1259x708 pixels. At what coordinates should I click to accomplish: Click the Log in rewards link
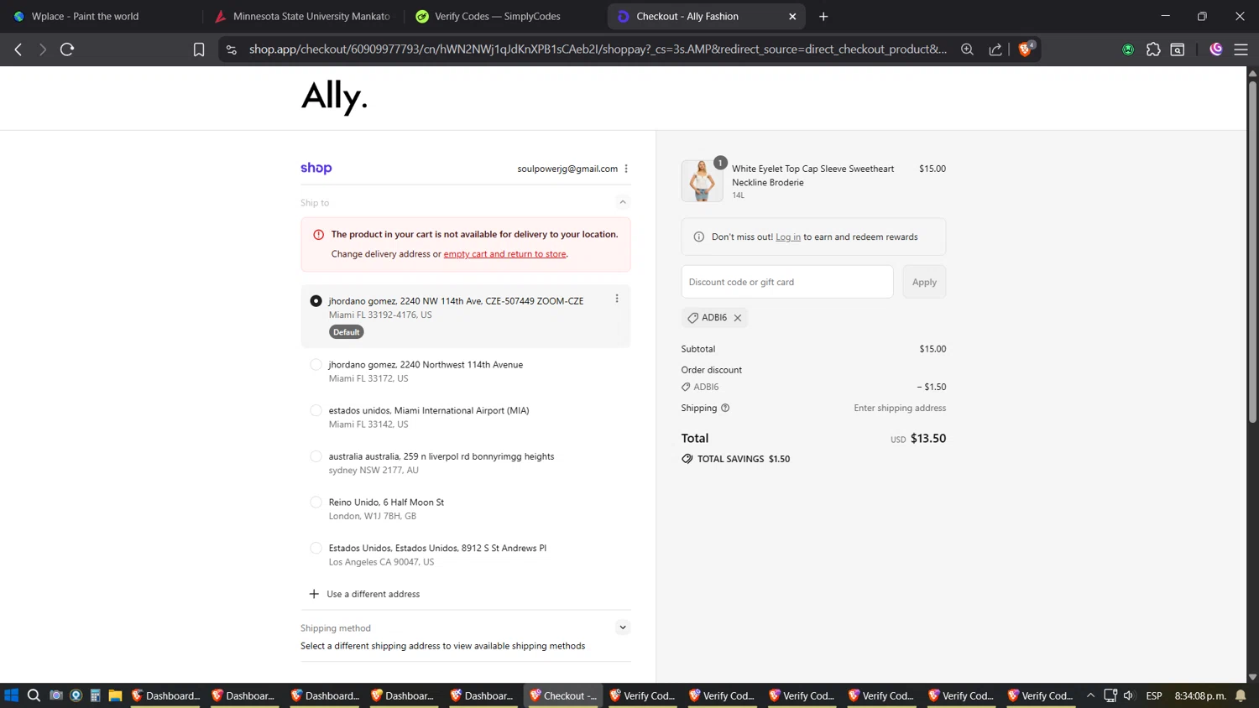788,237
